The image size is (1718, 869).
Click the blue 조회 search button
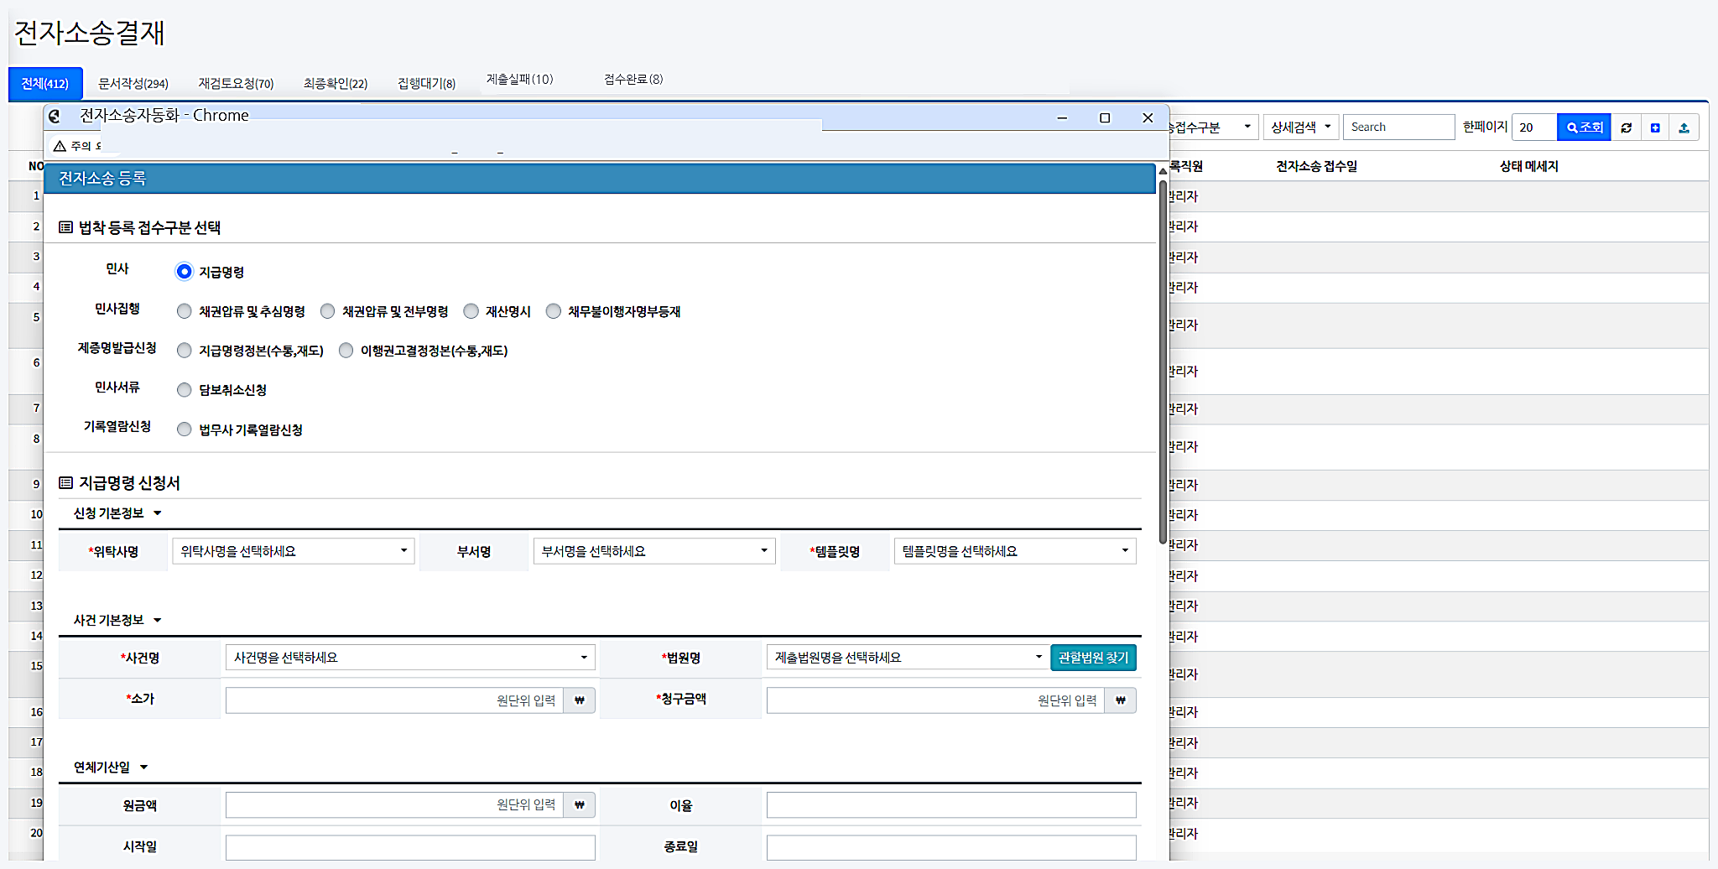point(1583,127)
